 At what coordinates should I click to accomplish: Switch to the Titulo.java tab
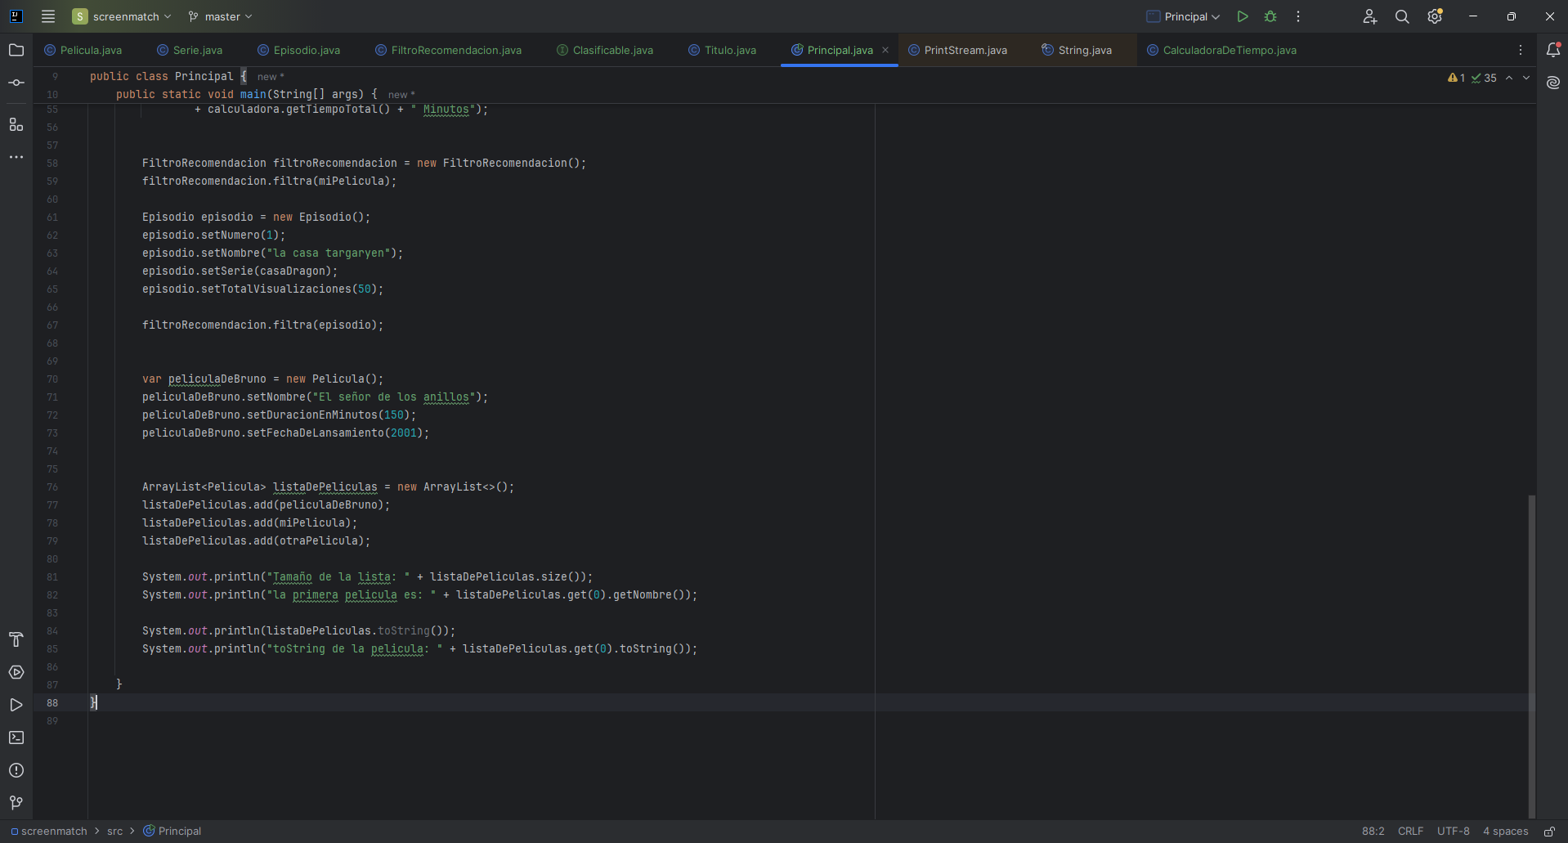pos(722,50)
